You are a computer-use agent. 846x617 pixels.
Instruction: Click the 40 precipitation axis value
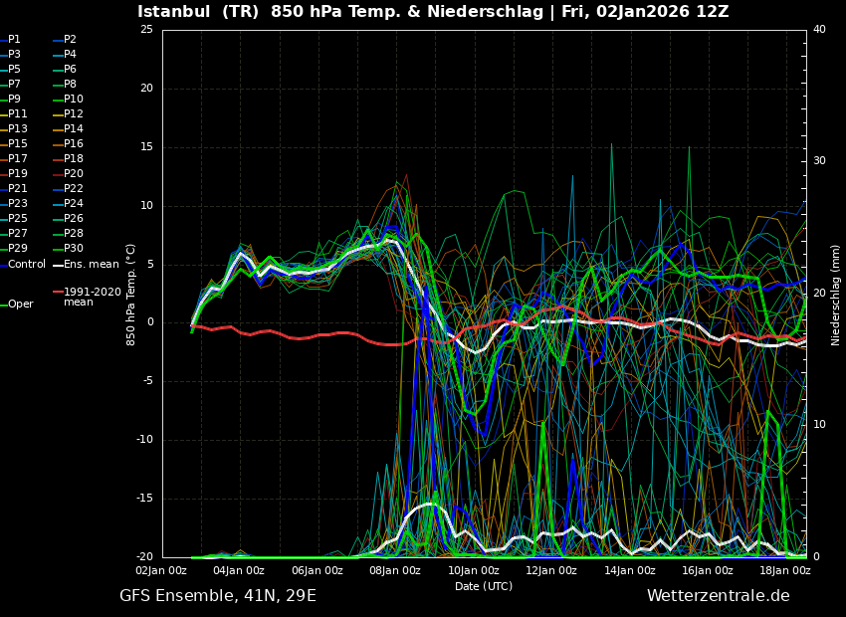pos(819,30)
